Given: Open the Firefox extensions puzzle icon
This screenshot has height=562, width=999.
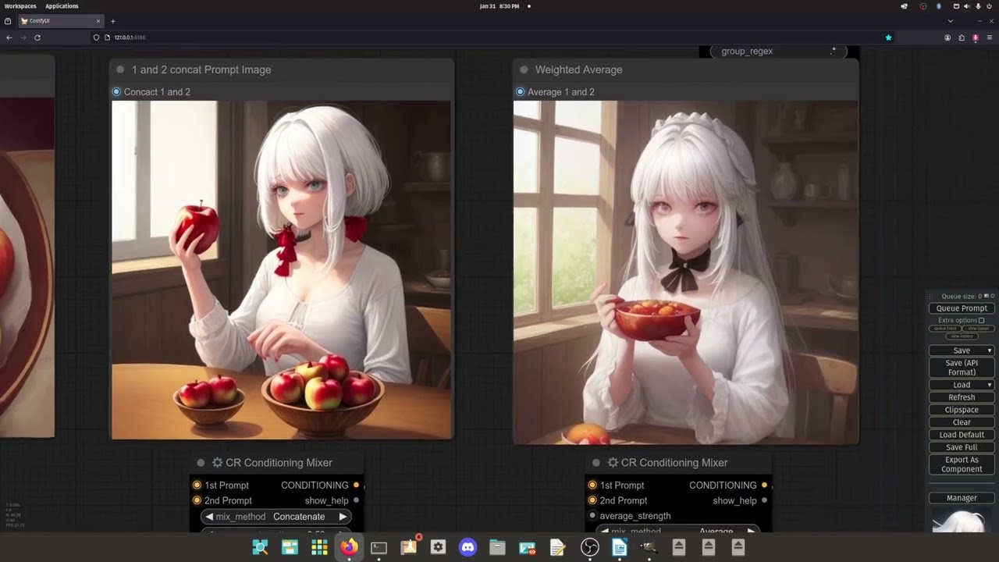Looking at the screenshot, I should 962,37.
